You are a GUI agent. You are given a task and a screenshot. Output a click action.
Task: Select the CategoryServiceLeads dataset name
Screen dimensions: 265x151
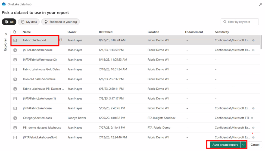click(x=37, y=118)
